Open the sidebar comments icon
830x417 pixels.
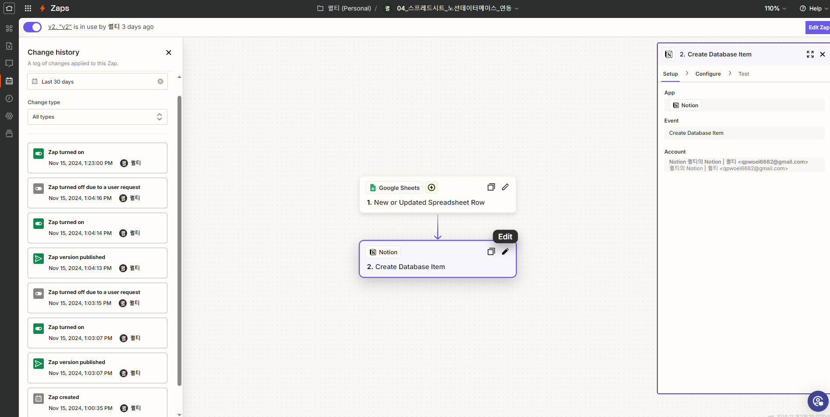[x=9, y=63]
